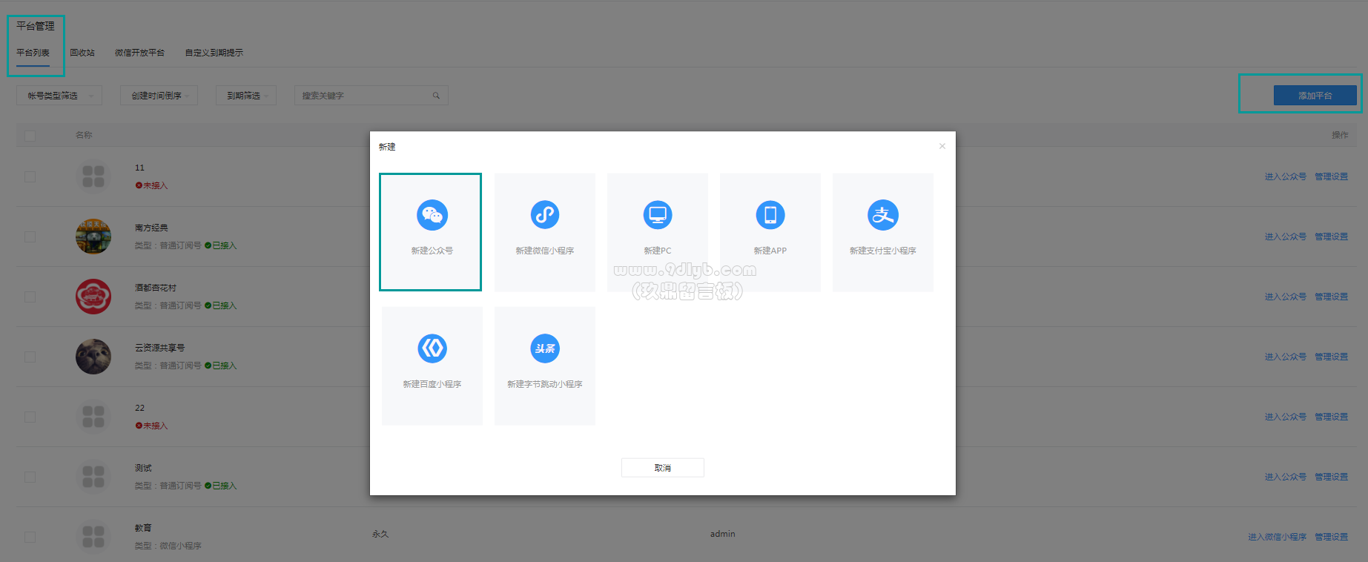Image resolution: width=1368 pixels, height=562 pixels.
Task: Check the box for platform 11
Action: click(x=30, y=176)
